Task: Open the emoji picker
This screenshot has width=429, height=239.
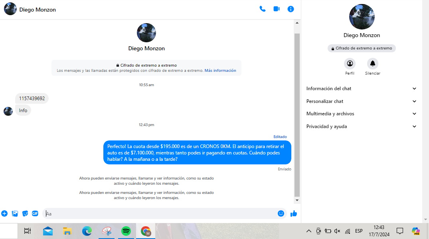Action: pos(281,213)
